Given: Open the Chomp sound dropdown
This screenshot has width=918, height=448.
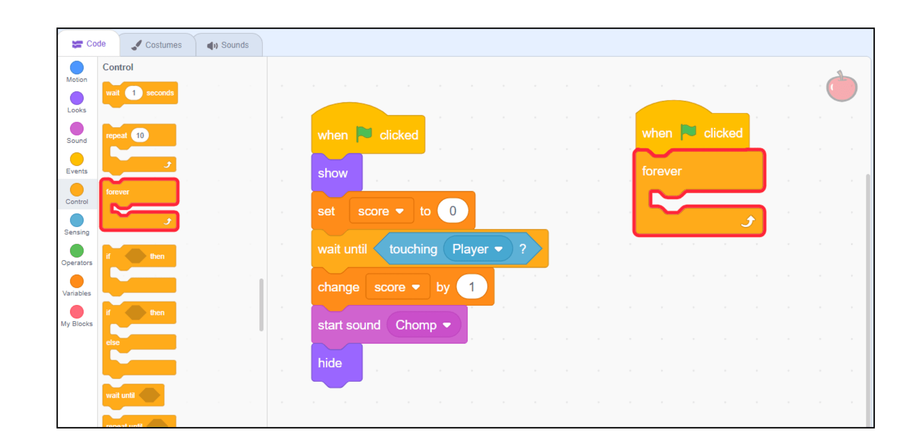Looking at the screenshot, I should 423,325.
